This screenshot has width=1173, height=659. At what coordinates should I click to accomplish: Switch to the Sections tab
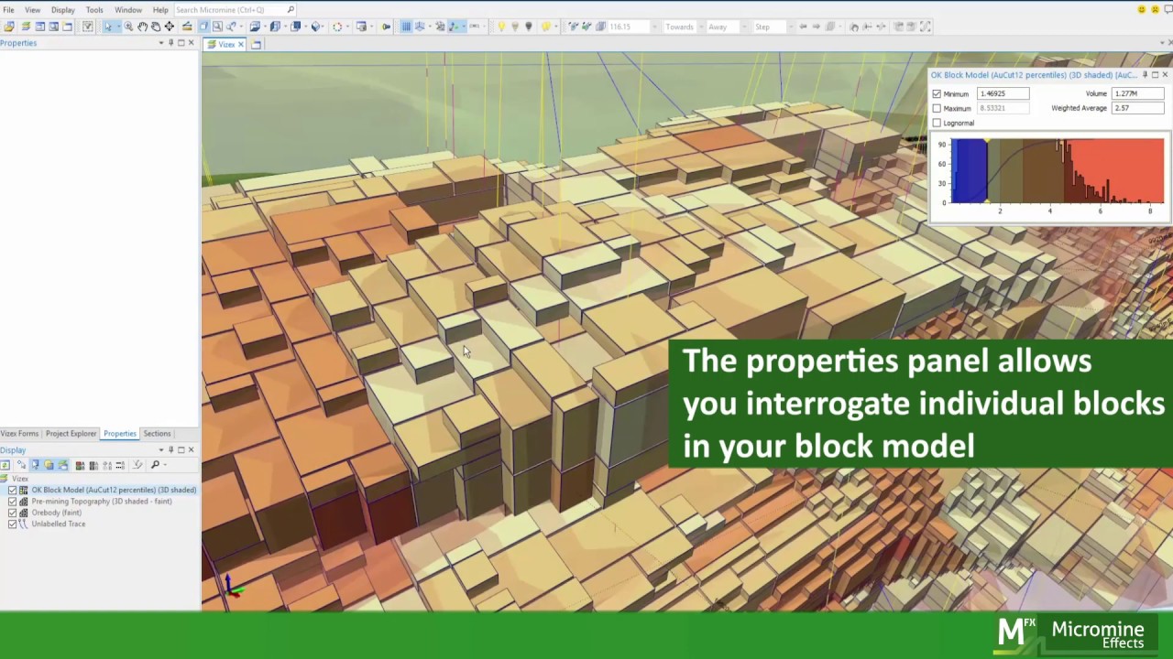click(x=157, y=433)
